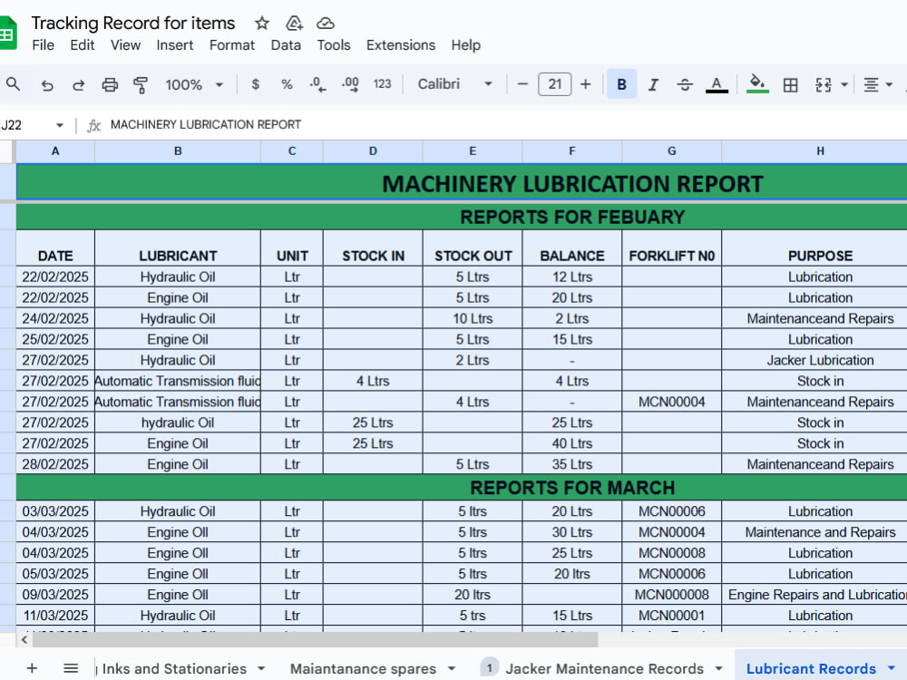Open more number formats 123

click(382, 84)
